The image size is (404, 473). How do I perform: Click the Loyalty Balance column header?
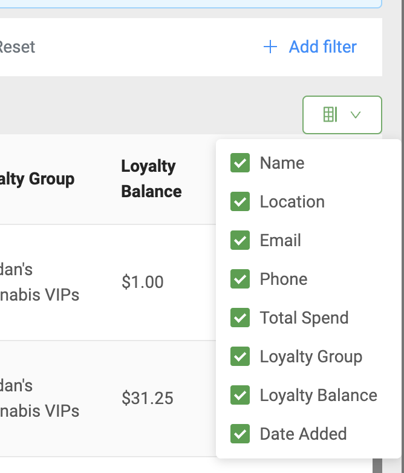(x=151, y=179)
